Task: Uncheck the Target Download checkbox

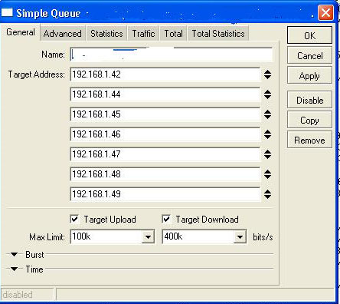Action: coord(166,220)
